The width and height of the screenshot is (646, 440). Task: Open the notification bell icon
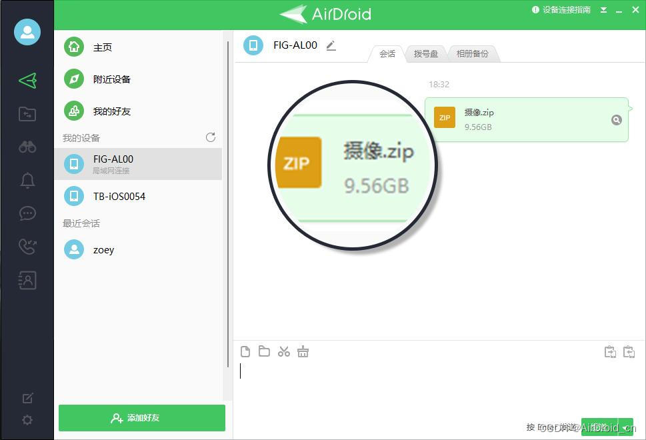click(27, 180)
